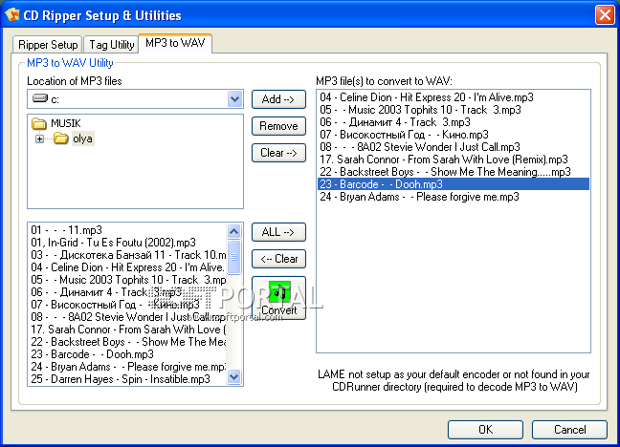The width and height of the screenshot is (620, 447).
Task: Select '03 - - Дискотека Бanzай 11' source file
Action: click(x=128, y=255)
